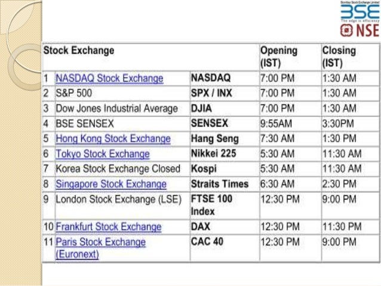Click the London Stock Exchange (LSE) text

coord(118,199)
